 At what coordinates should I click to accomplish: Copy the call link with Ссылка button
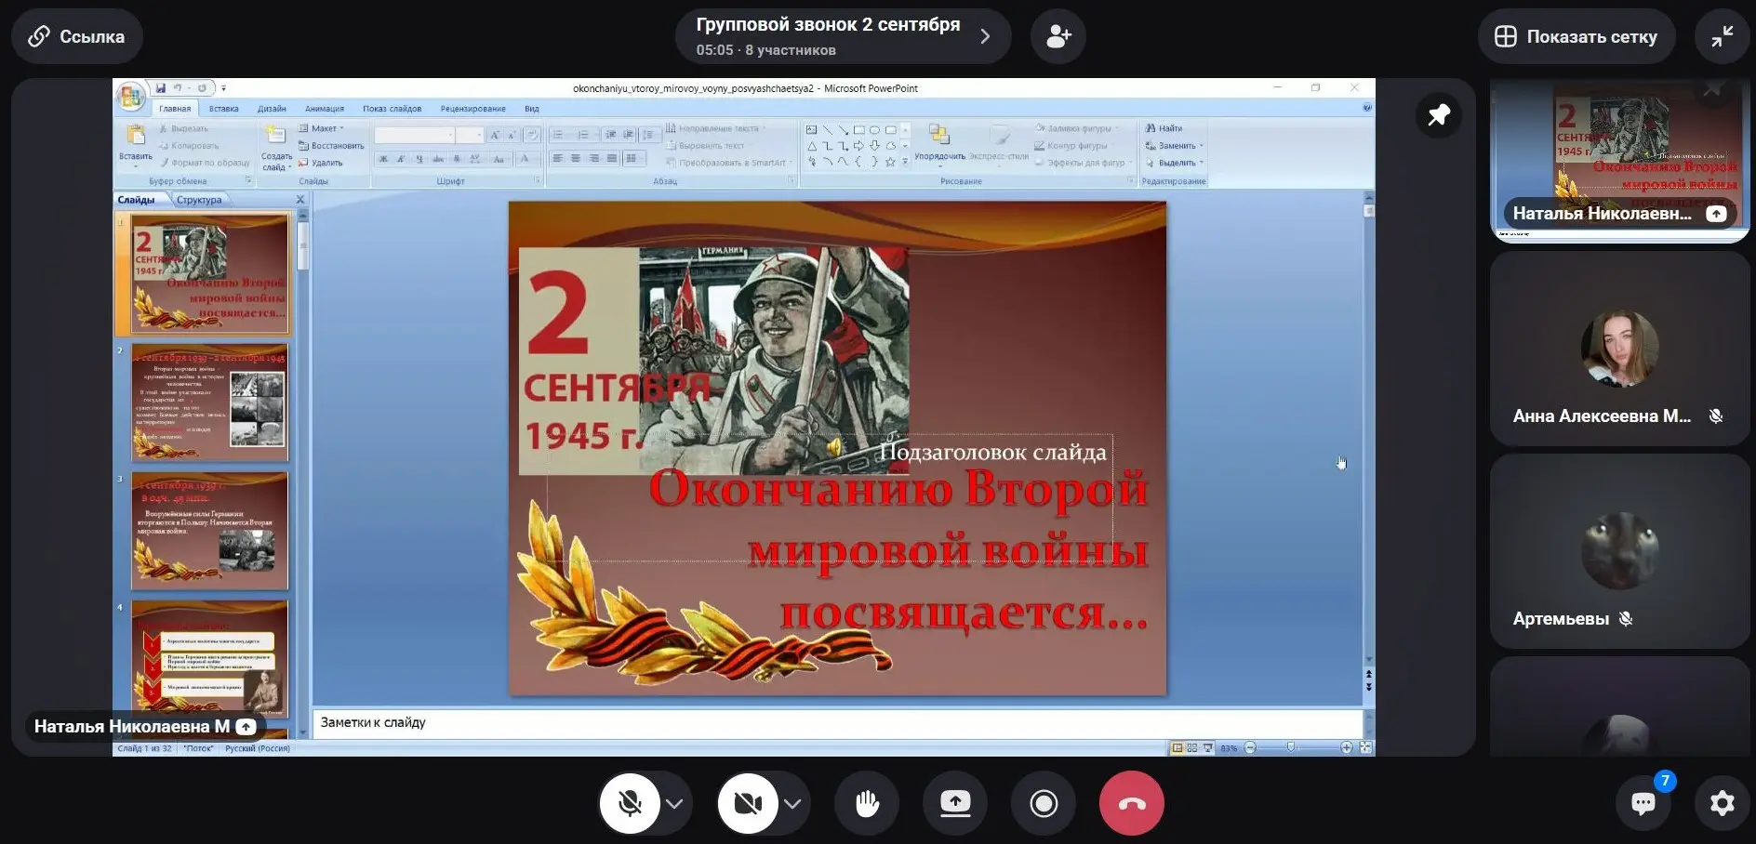pyautogui.click(x=77, y=36)
